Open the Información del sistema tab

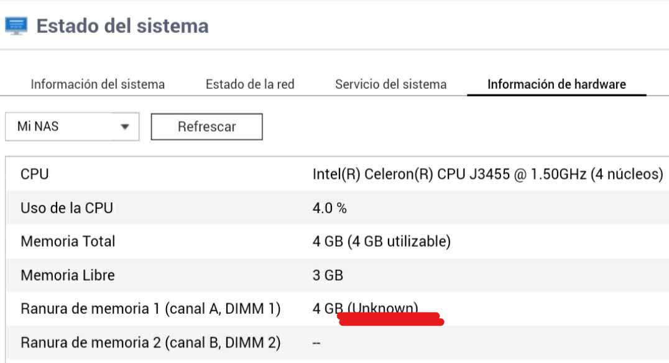tap(98, 84)
